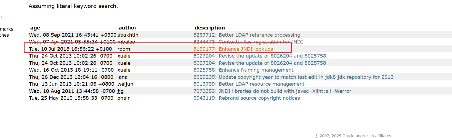Open the 8029235 Update copyright year changeset
Screen dimensions: 452x138
click(293, 77)
